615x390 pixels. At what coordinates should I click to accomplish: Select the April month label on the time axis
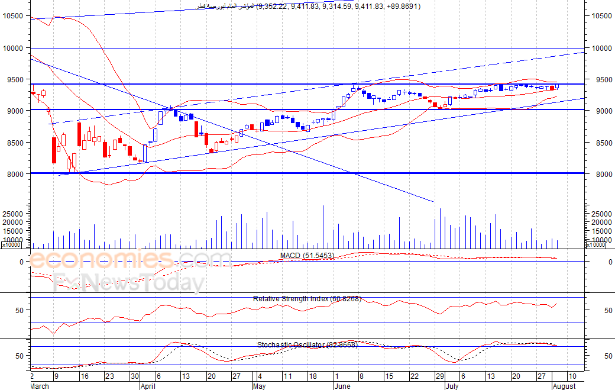click(x=148, y=386)
